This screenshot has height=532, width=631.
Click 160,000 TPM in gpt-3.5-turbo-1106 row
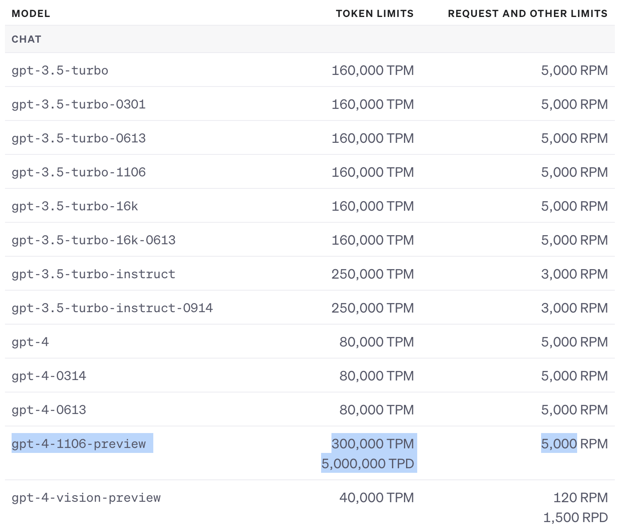tap(373, 172)
